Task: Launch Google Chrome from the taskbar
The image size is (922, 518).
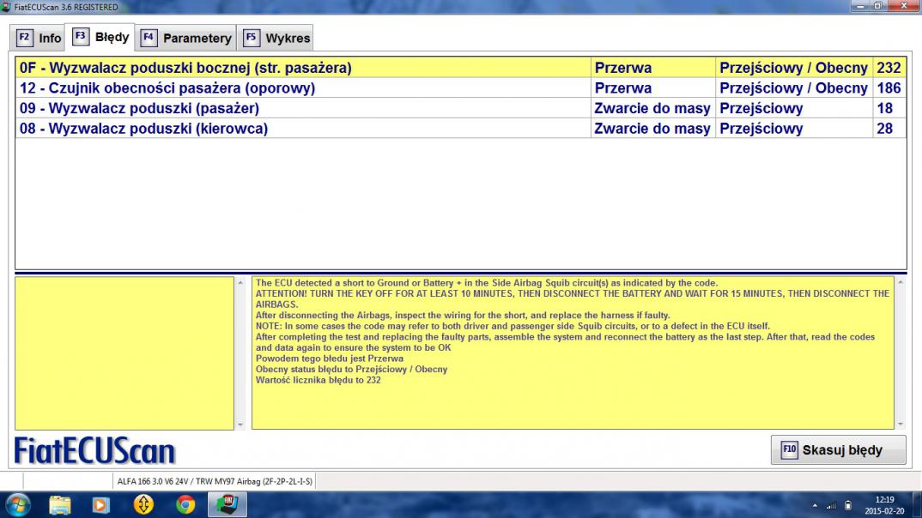Action: (185, 505)
